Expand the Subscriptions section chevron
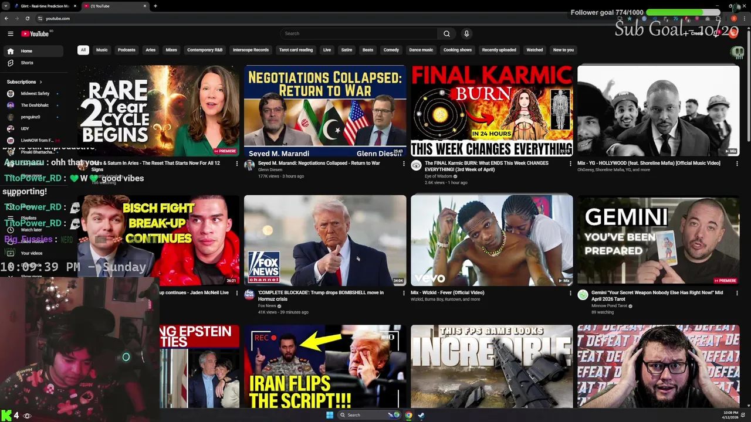Viewport: 751px width, 422px height. tap(40, 82)
